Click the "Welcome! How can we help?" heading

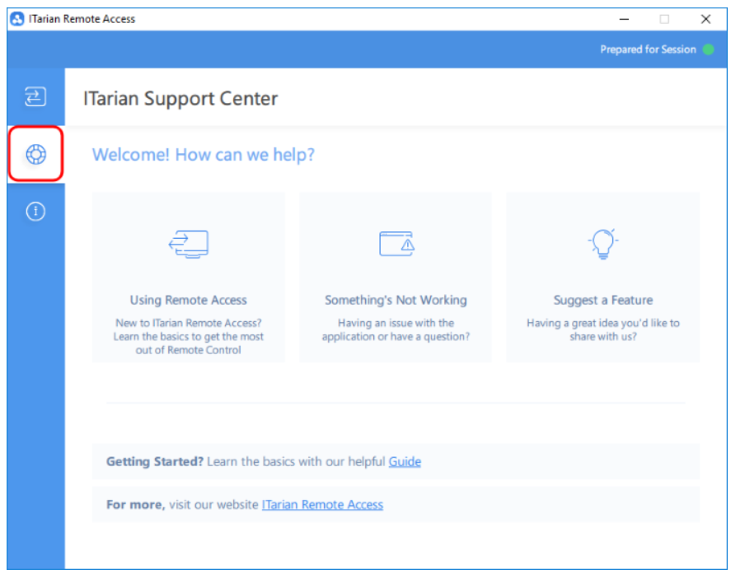203,155
